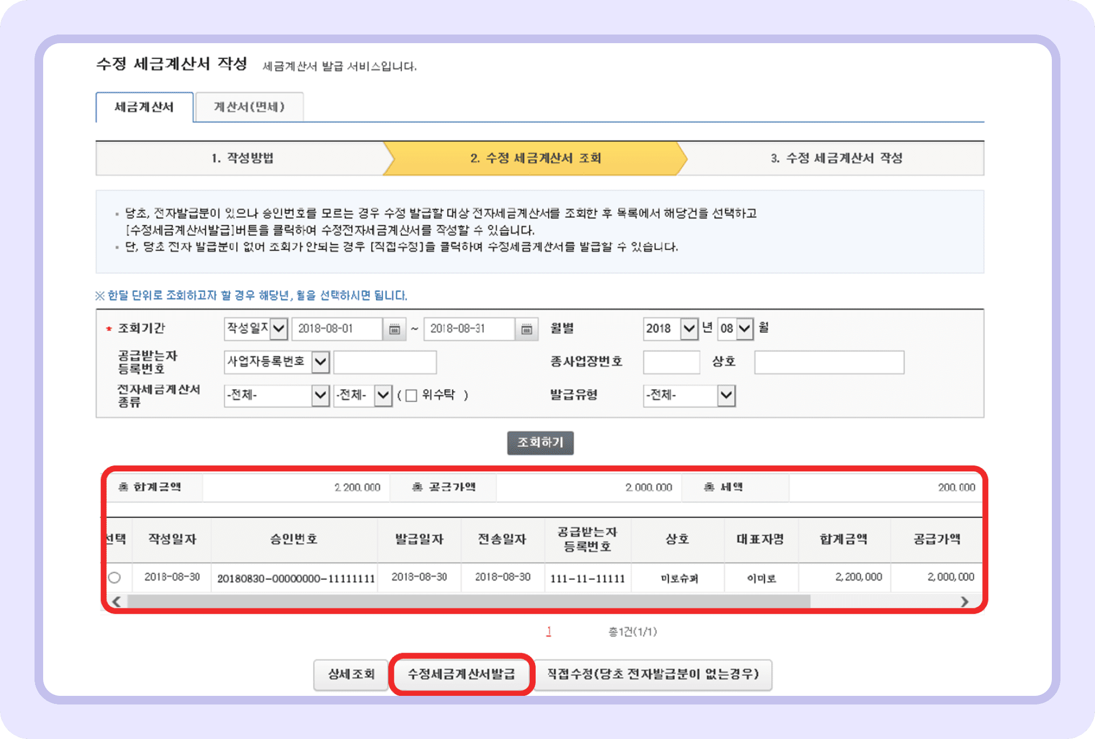Viewport: 1095px width, 739px height.
Task: Select the 세금계산서 tab
Action: 143,107
